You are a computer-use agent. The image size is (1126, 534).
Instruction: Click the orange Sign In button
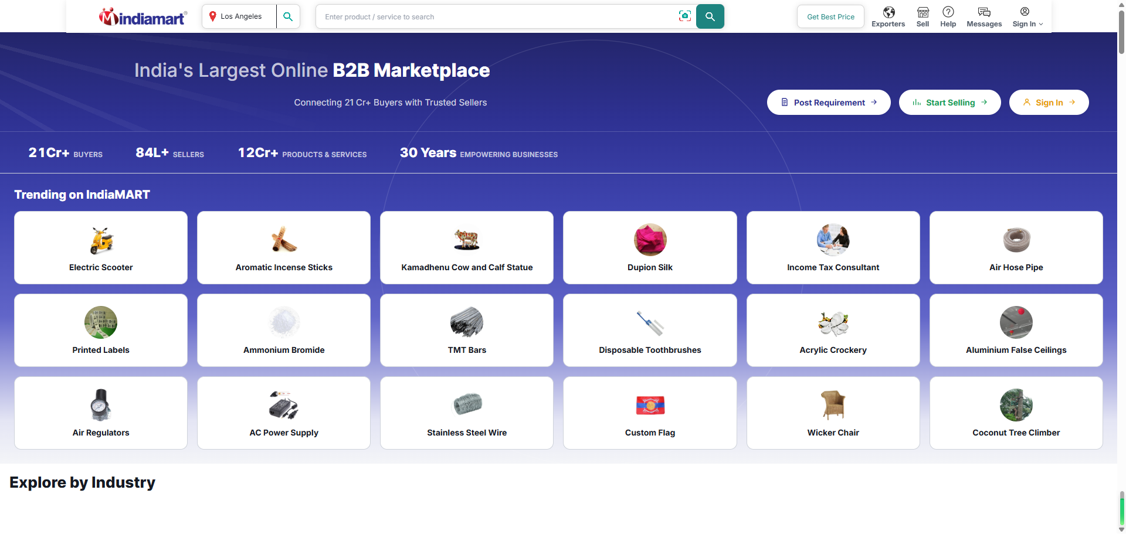(1049, 103)
